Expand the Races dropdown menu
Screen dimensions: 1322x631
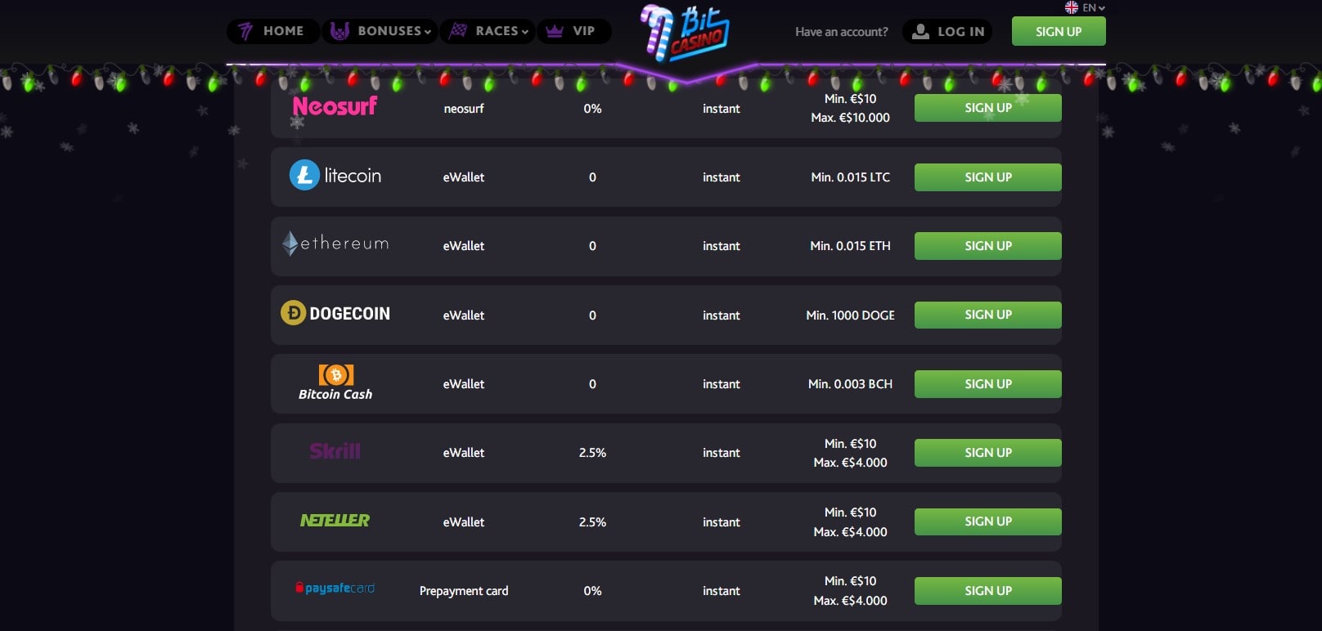coord(488,31)
